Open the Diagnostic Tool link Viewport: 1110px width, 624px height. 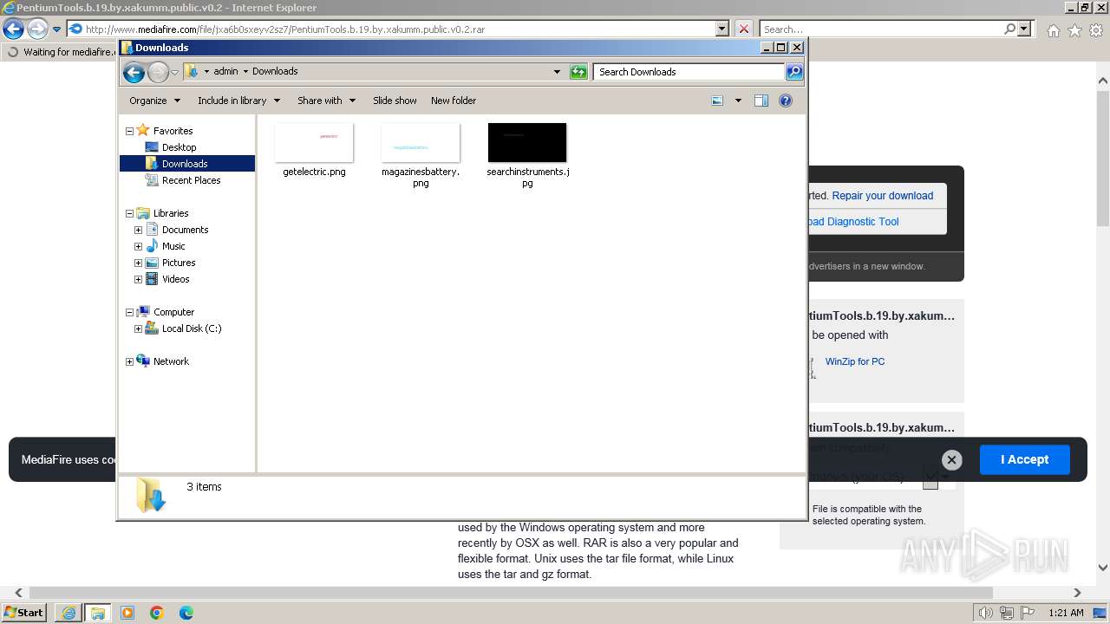[x=853, y=222]
